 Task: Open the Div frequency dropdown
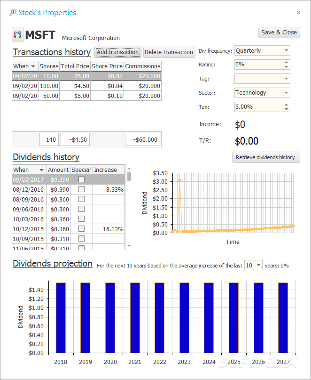[x=286, y=51]
